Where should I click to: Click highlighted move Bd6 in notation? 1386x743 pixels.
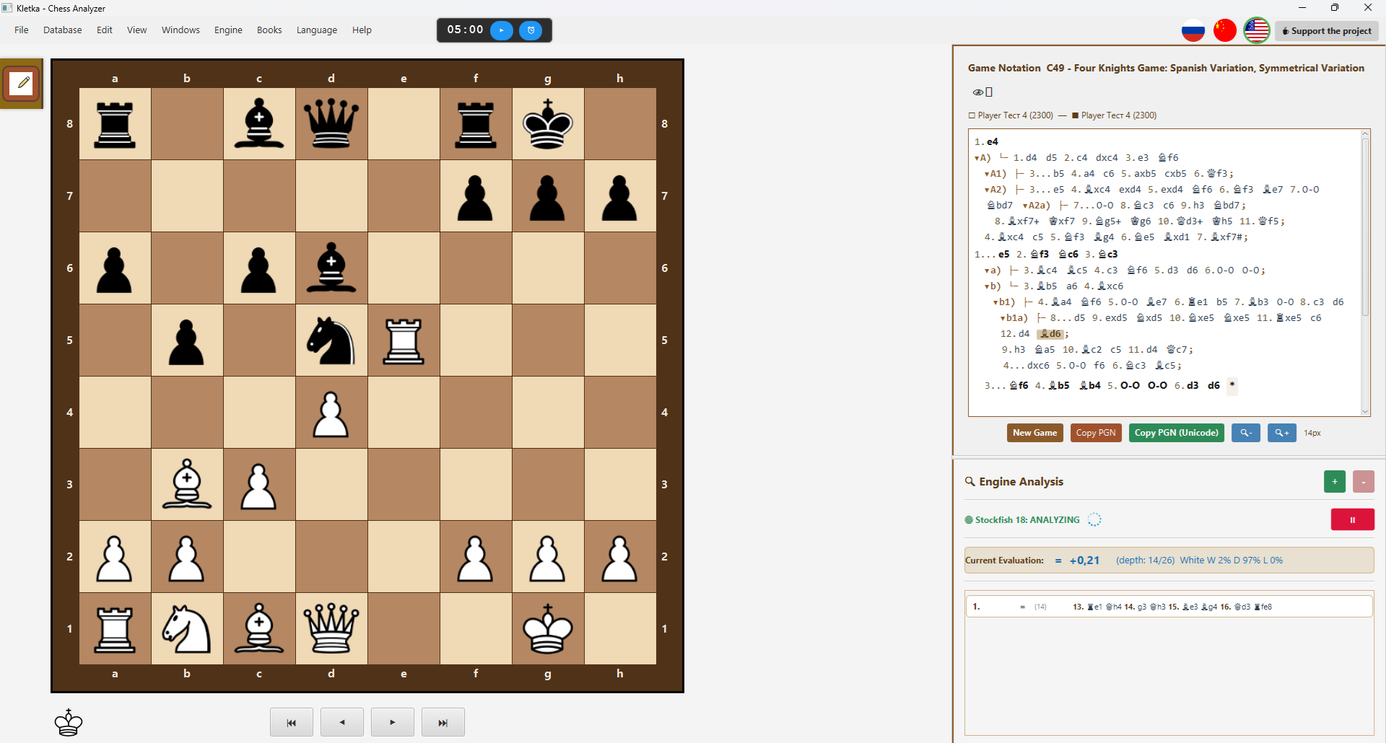pos(1050,334)
